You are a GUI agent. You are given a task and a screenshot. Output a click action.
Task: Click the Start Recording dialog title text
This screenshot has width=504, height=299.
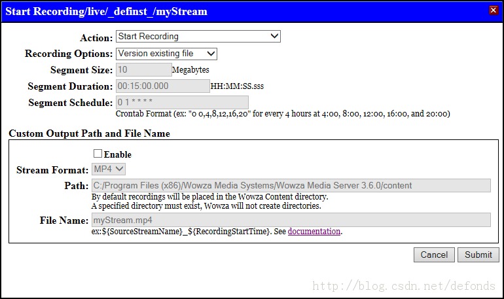click(107, 12)
